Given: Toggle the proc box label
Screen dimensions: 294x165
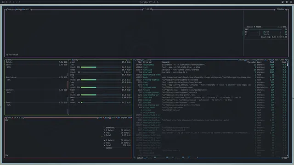Looking at the screenshot, I should click(x=139, y=60).
